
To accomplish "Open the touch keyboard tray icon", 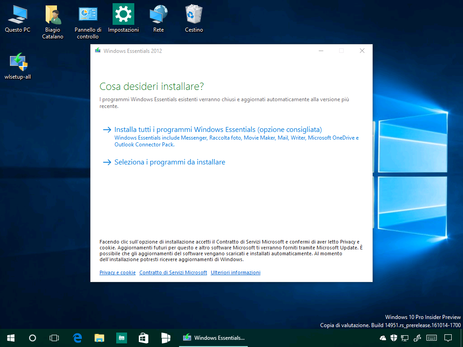I will click(x=431, y=338).
